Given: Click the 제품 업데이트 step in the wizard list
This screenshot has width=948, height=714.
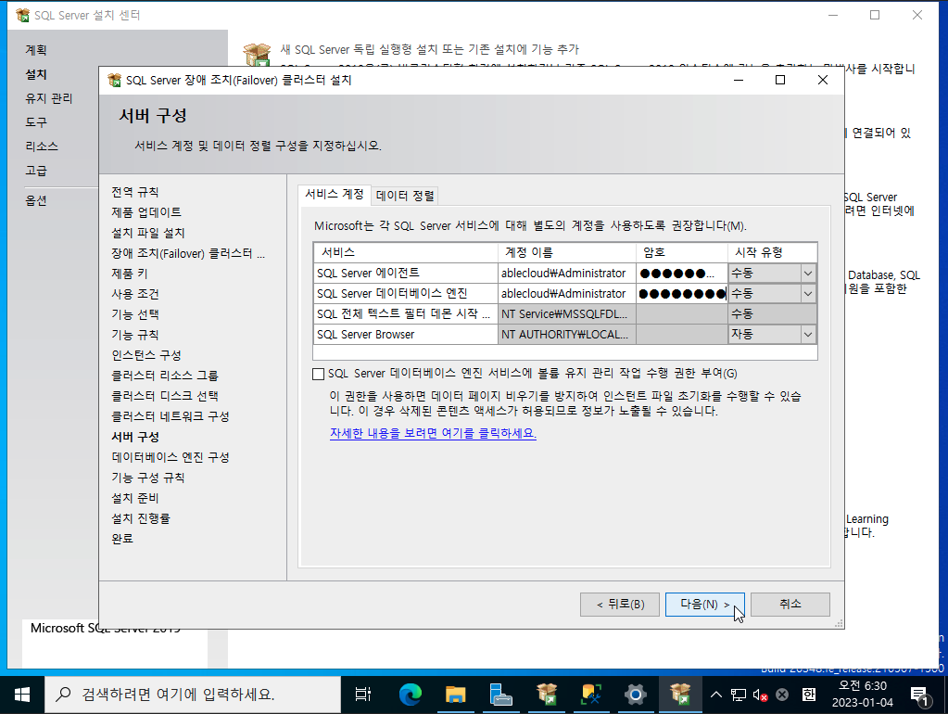Looking at the screenshot, I should (146, 212).
